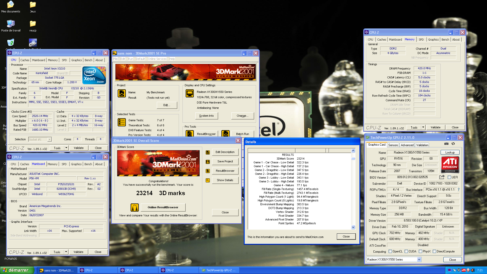
Task: Click the DRAM Frequency value 420.0 MHz
Action: click(424, 68)
